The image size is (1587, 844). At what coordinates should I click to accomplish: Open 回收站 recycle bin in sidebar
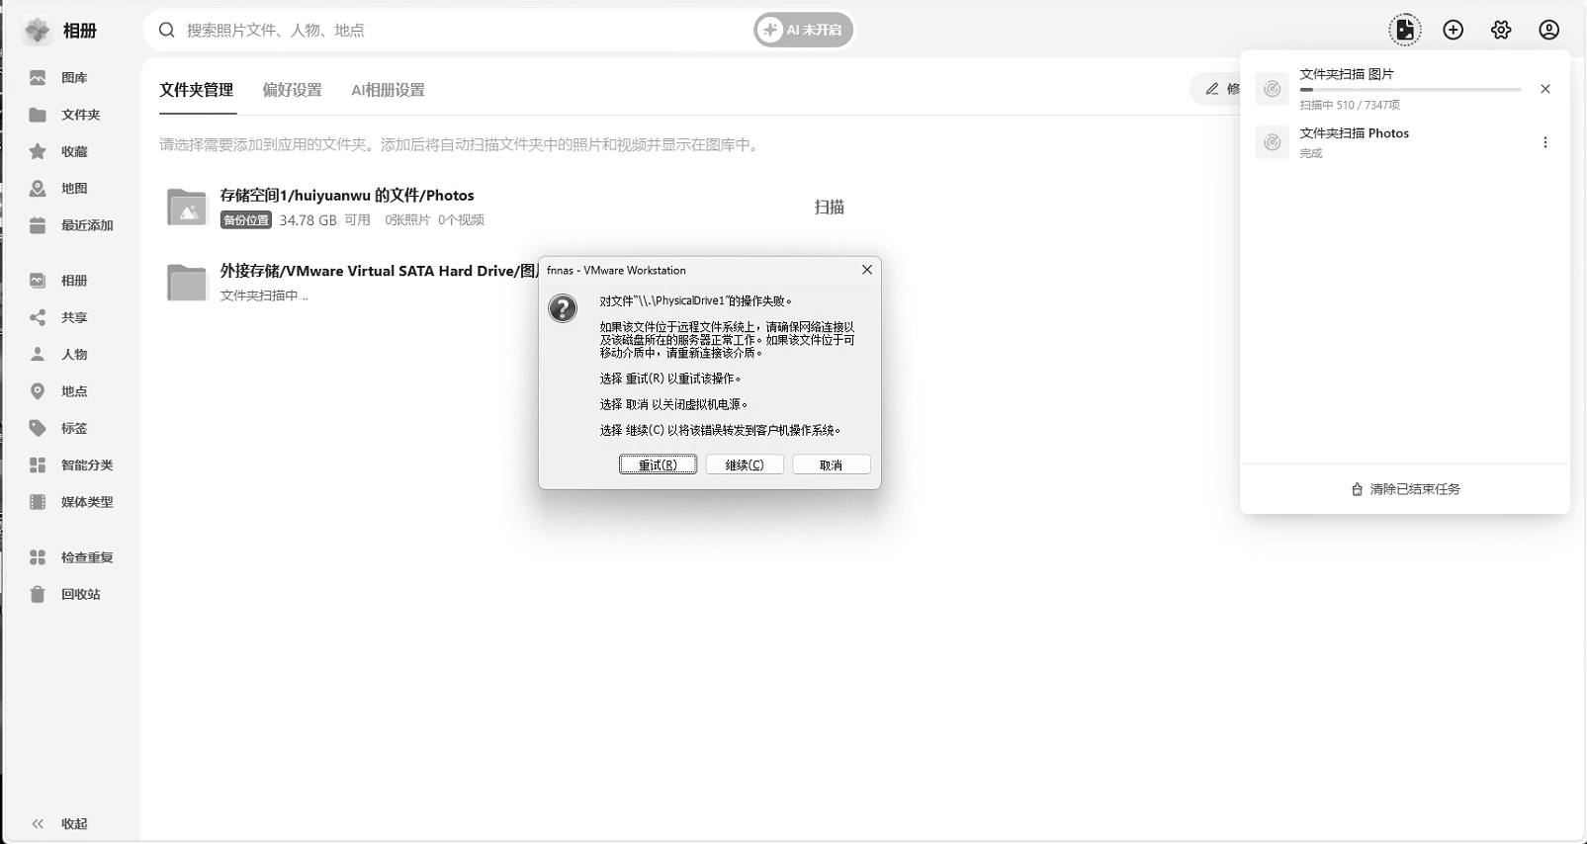pyautogui.click(x=79, y=595)
